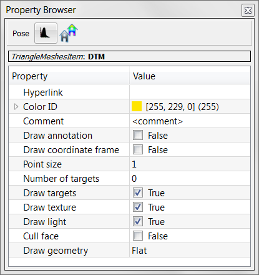259x275 pixels.
Task: Click the TriangleMeshesItem DTM title bar
Action: point(129,56)
